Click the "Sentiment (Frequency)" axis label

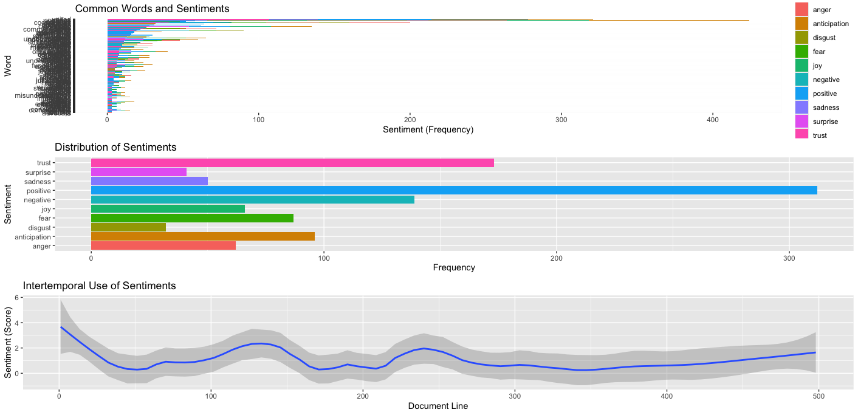[x=428, y=129]
